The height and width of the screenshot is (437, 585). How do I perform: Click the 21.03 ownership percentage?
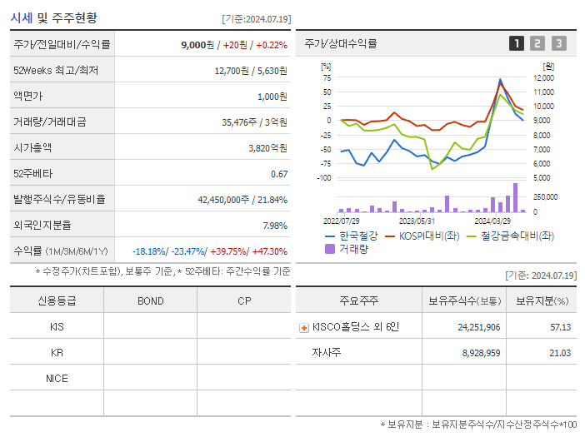[x=560, y=353]
